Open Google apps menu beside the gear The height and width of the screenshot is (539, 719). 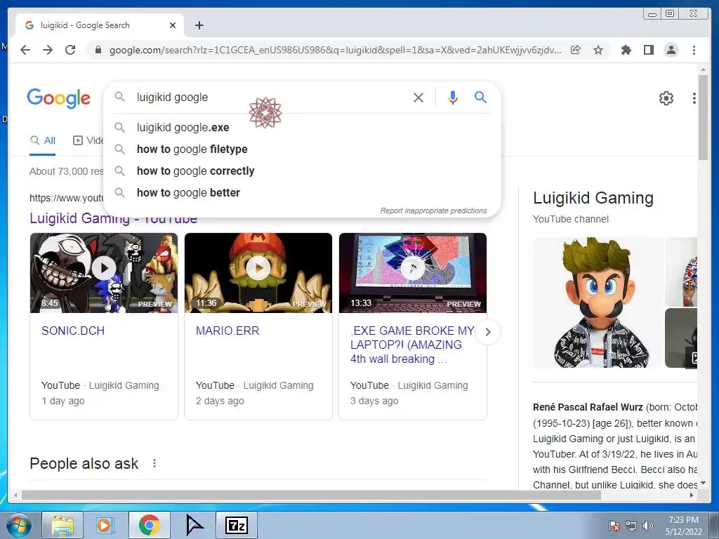694,98
